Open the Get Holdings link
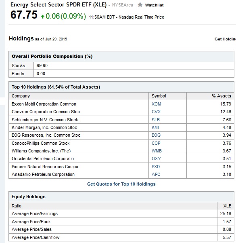This screenshot has height=243, width=236. (225, 39)
